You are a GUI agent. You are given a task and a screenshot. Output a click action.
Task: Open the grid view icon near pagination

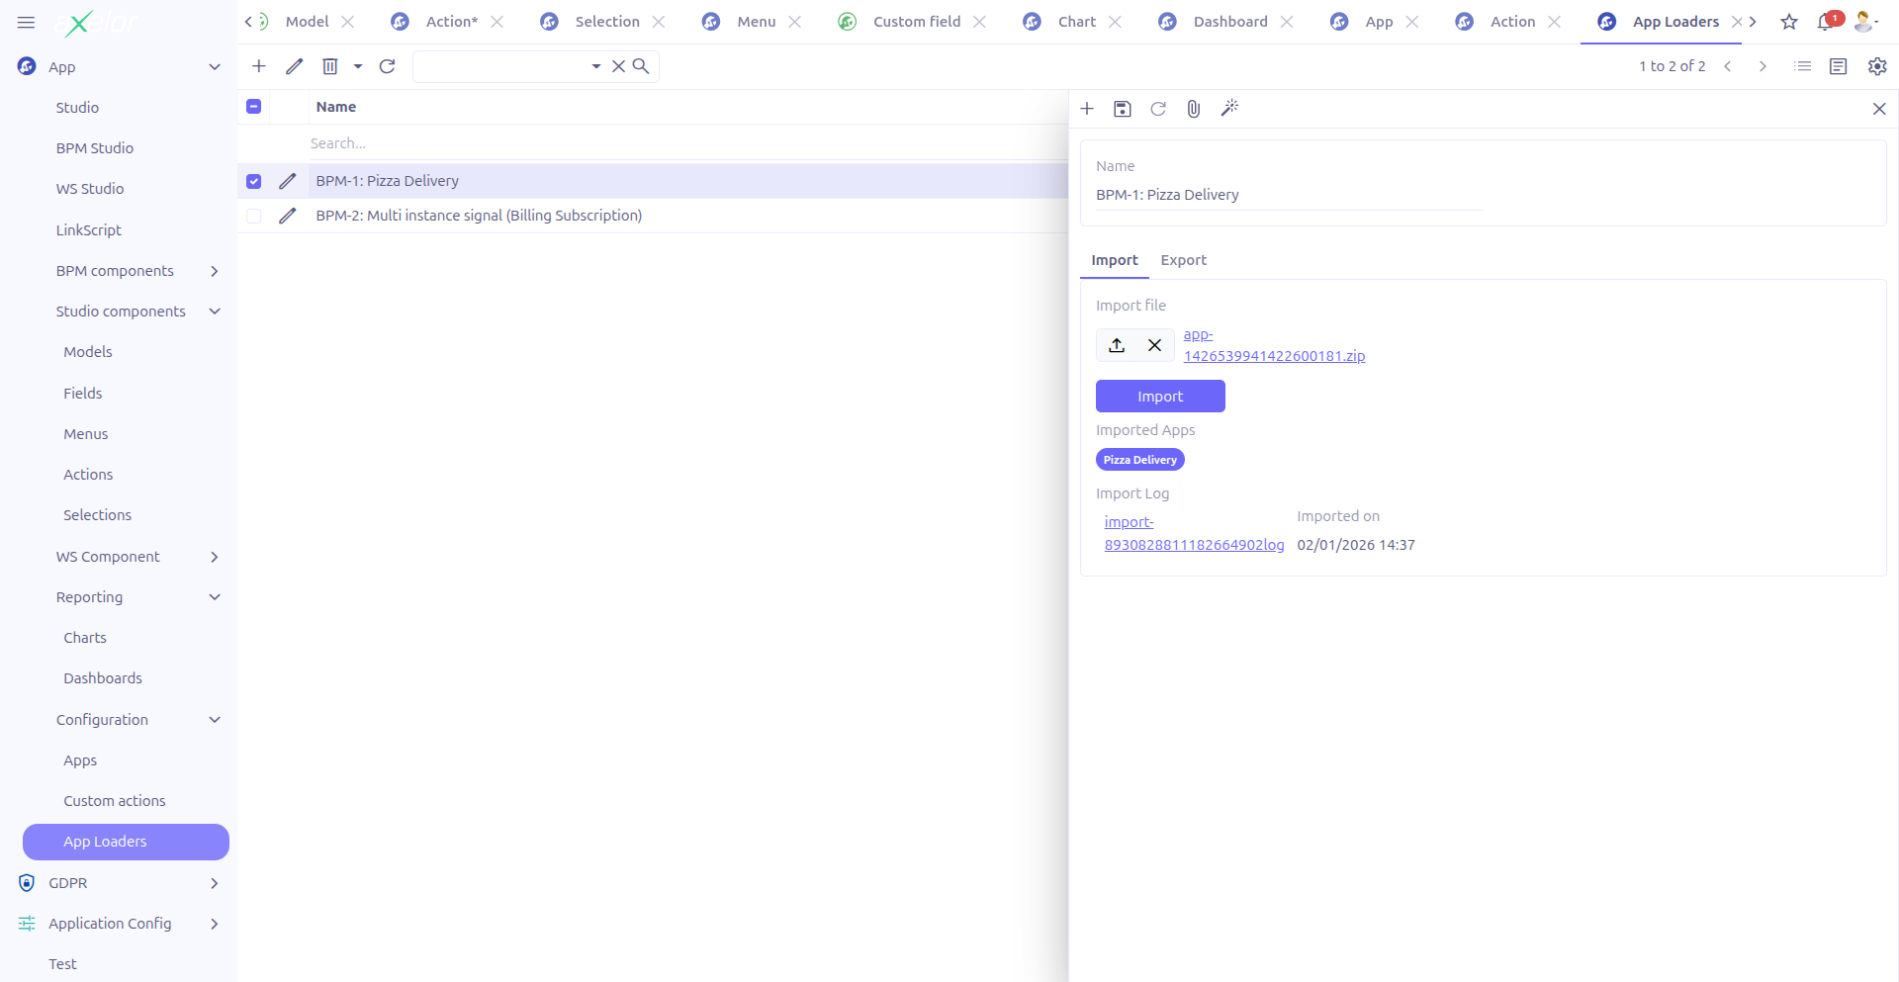point(1803,66)
